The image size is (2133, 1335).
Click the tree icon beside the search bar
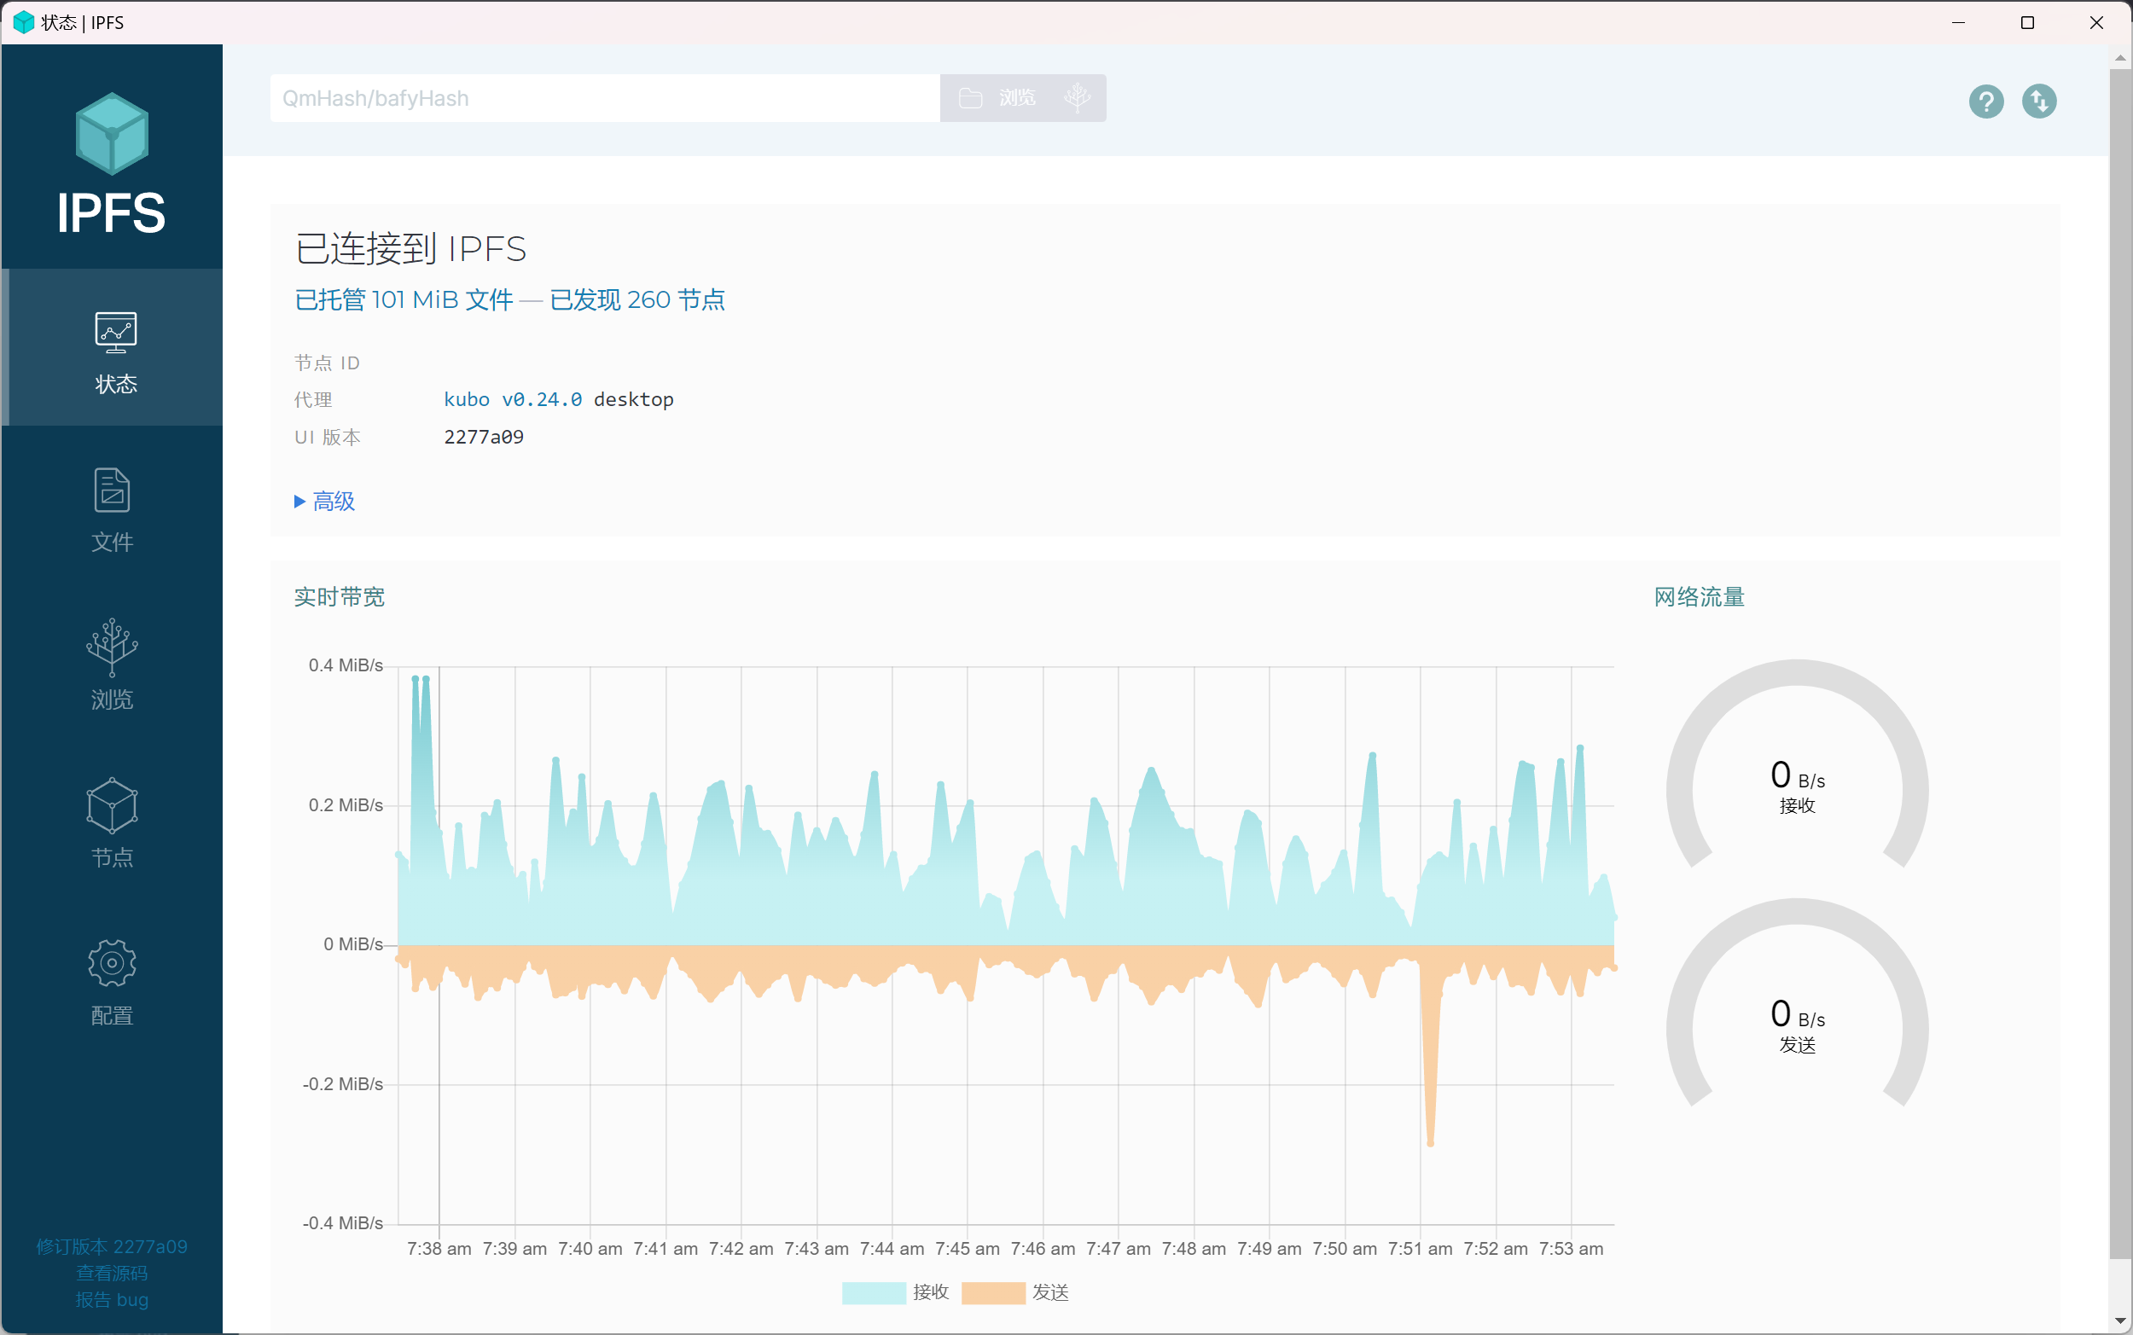tap(1076, 98)
